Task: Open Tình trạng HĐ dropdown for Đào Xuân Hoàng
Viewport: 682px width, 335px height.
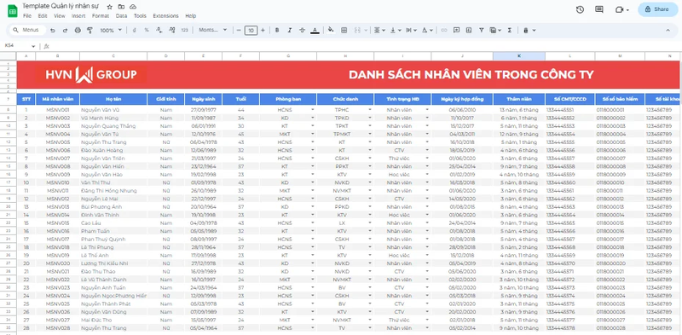Action: point(427,150)
